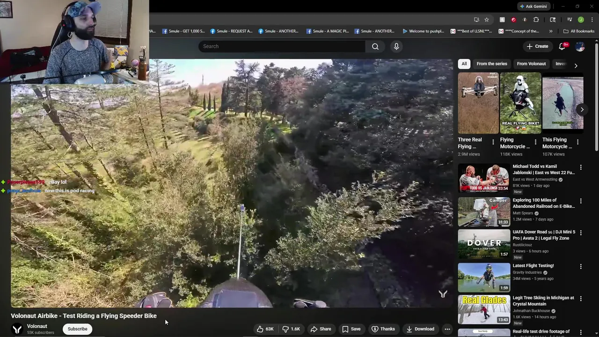Click the Thanks button
The width and height of the screenshot is (599, 337).
(x=383, y=329)
